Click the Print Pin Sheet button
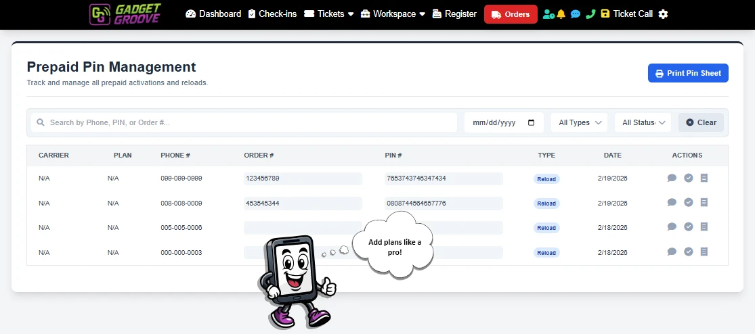755x334 pixels. [688, 73]
